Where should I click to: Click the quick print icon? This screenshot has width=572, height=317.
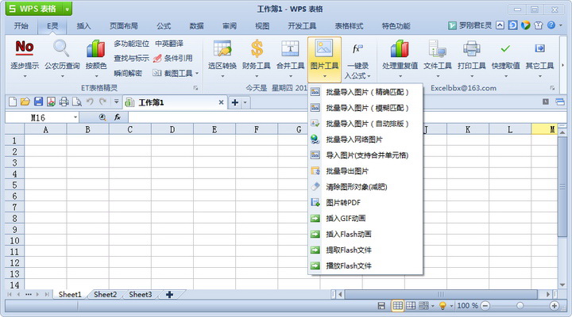click(x=64, y=102)
